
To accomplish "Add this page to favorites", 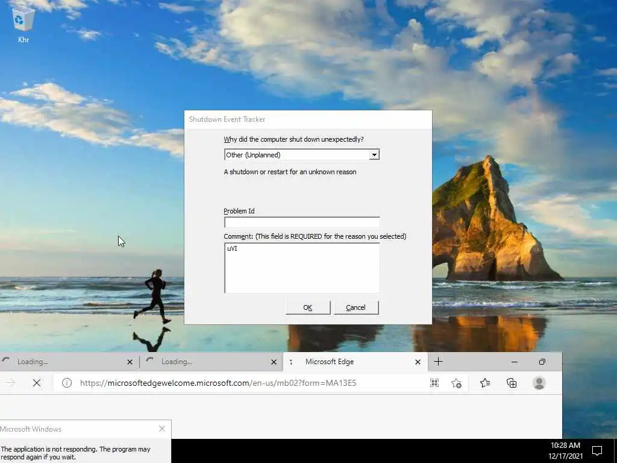I will [x=457, y=383].
